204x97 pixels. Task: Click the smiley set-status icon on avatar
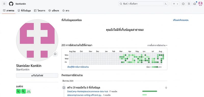tap(55, 54)
